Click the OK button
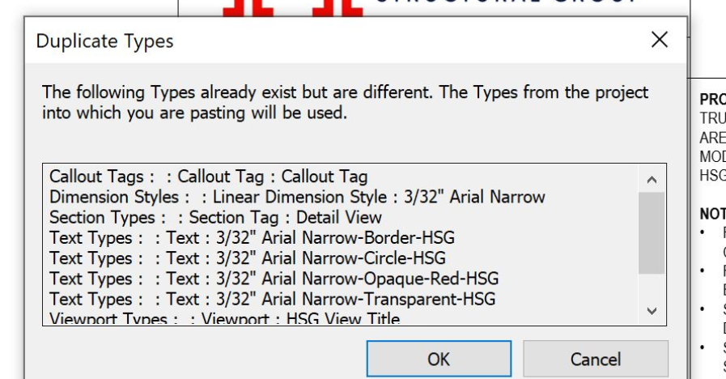726x379 pixels. click(x=439, y=359)
